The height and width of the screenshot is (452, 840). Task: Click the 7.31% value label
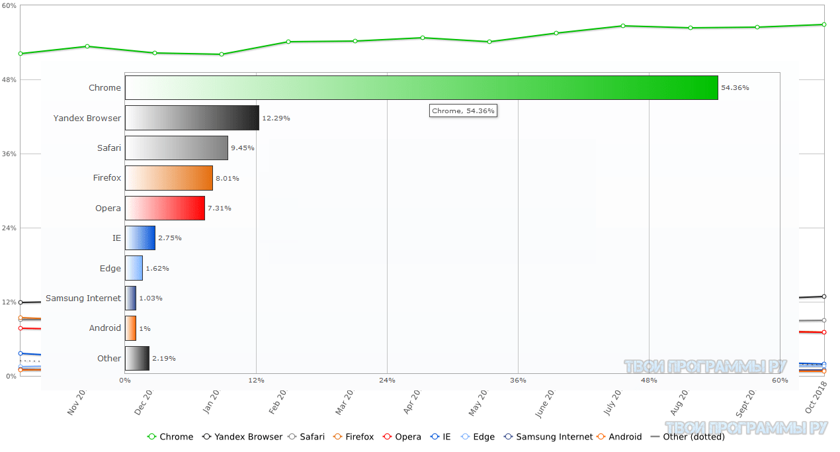[x=220, y=208]
